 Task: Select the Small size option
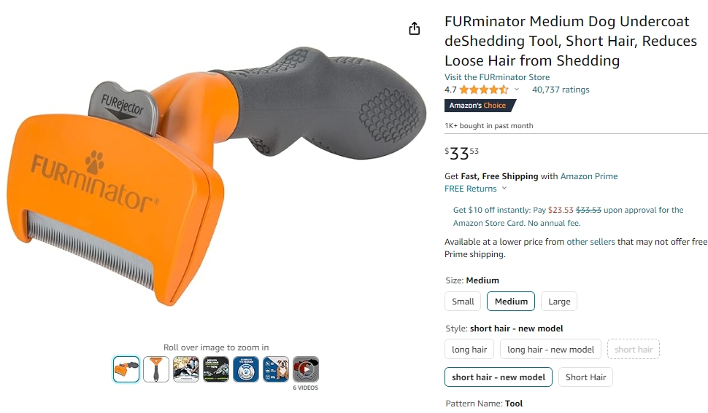[x=463, y=302]
